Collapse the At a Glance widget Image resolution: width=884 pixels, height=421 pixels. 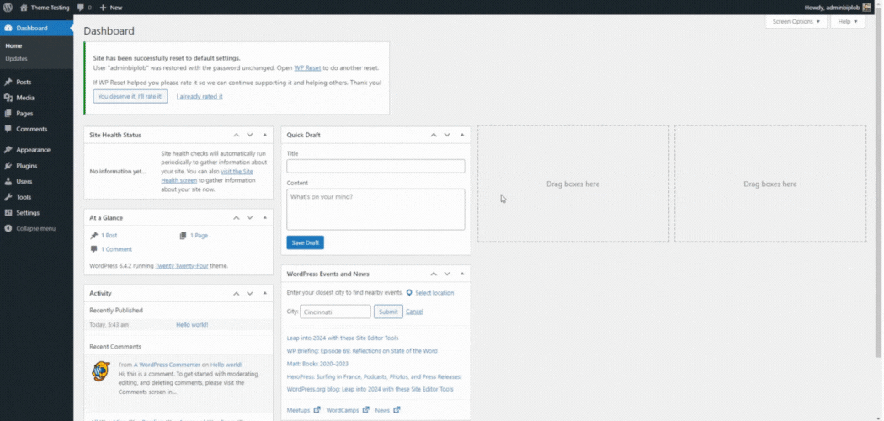(x=265, y=217)
